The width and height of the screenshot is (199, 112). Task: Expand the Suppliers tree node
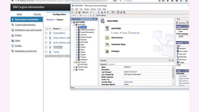(x=76, y=55)
